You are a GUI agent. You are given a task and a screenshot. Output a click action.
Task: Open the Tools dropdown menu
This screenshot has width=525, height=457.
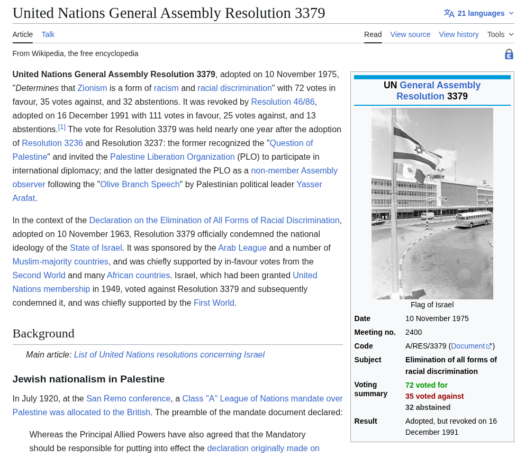[500, 34]
